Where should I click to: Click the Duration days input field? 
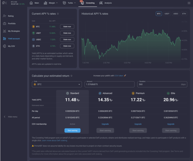162,84
